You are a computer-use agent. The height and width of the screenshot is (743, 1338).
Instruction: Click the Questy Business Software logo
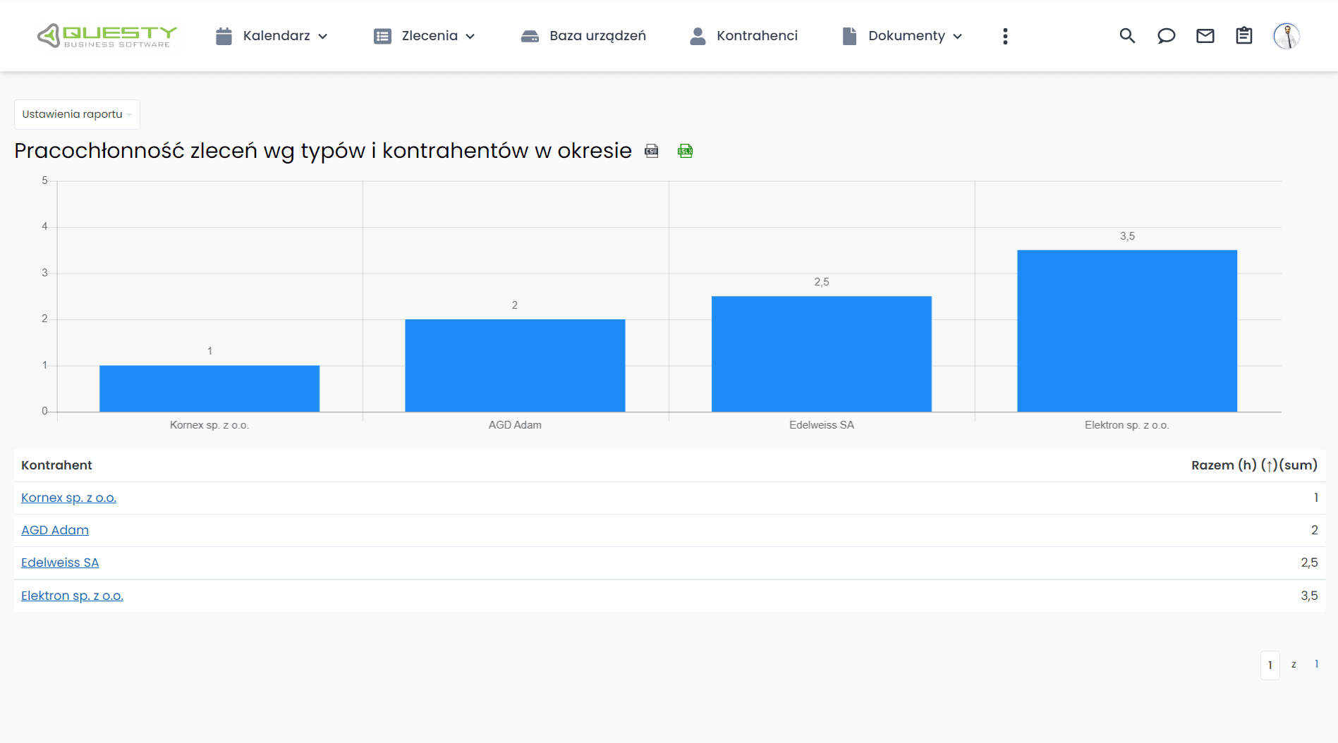107,36
